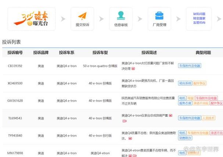The image size is (223, 157).
Task: Click 投诉编号 column header
Action: pos(15,53)
